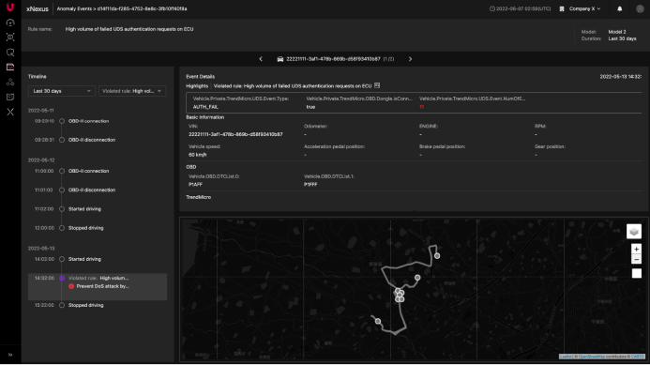
Task: Select 11:00:00 OBD-II connection event
Action: [x=71, y=171]
